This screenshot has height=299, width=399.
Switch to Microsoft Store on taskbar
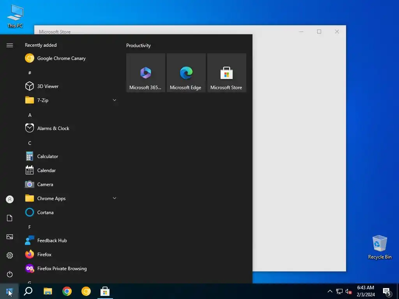pyautogui.click(x=105, y=291)
